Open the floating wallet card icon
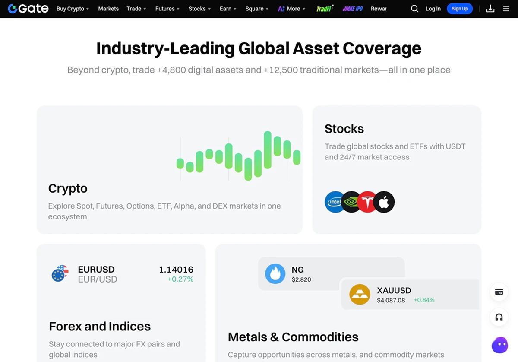The width and height of the screenshot is (518, 362). tap(499, 292)
